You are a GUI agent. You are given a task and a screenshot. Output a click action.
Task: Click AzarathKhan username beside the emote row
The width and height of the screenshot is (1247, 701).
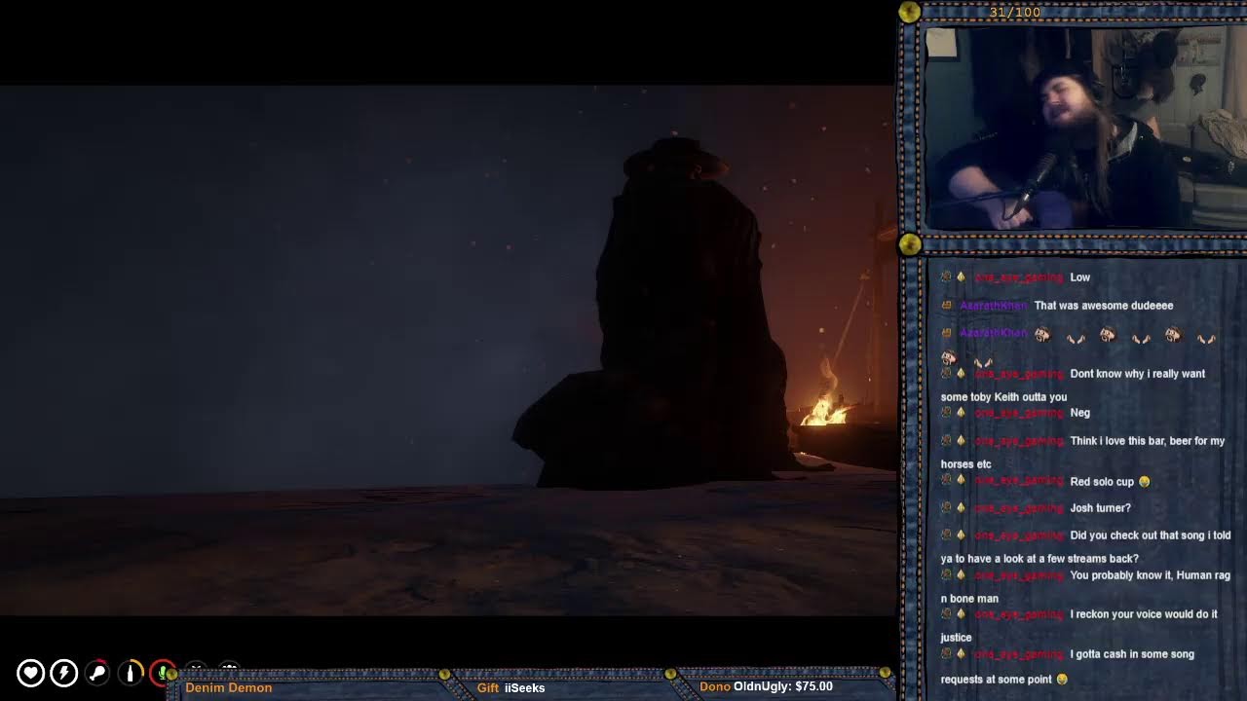(x=993, y=333)
